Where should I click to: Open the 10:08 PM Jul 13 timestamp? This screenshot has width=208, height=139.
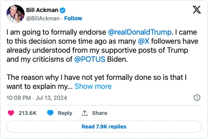click(37, 98)
